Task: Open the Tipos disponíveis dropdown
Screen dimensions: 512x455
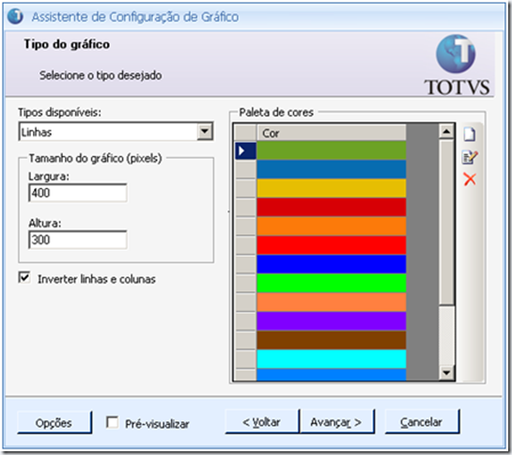Action: point(205,132)
